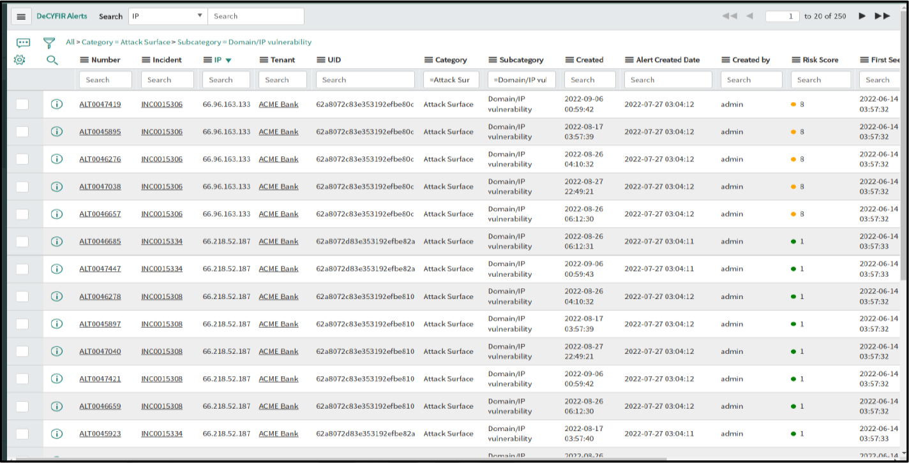The height and width of the screenshot is (463, 909).
Task: Select the checkbox for alert ALT0045897
Action: tap(22, 324)
